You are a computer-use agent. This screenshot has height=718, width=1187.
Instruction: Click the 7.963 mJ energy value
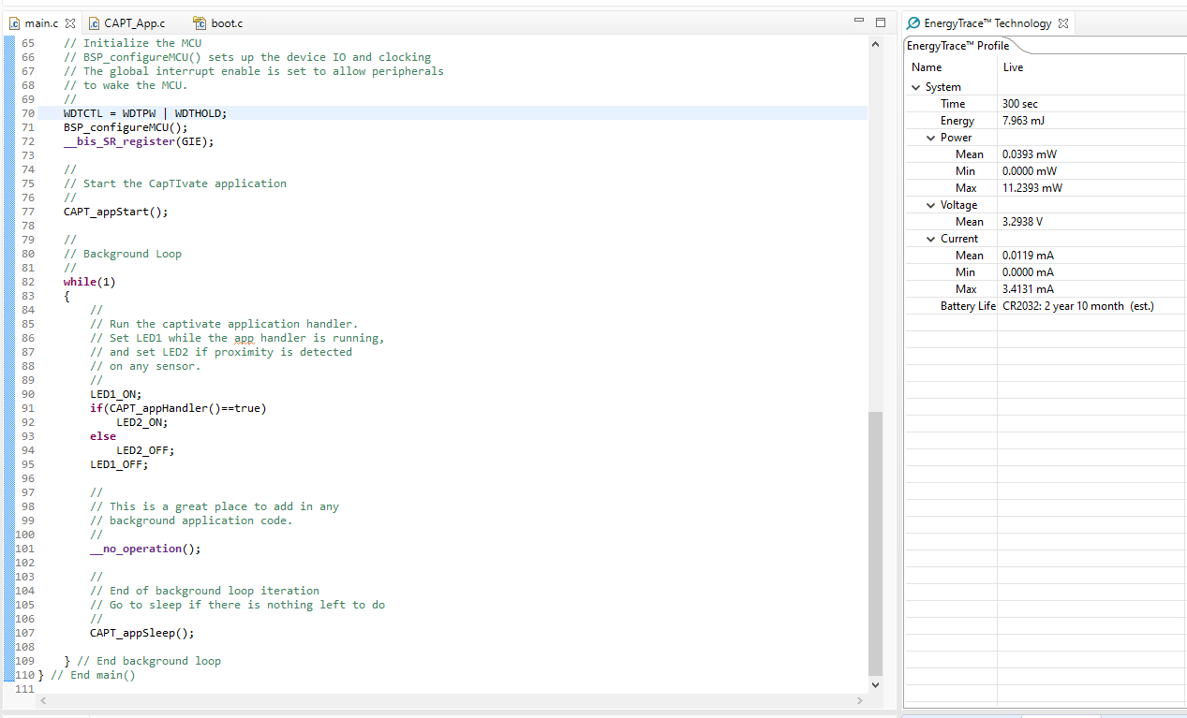click(x=1023, y=121)
